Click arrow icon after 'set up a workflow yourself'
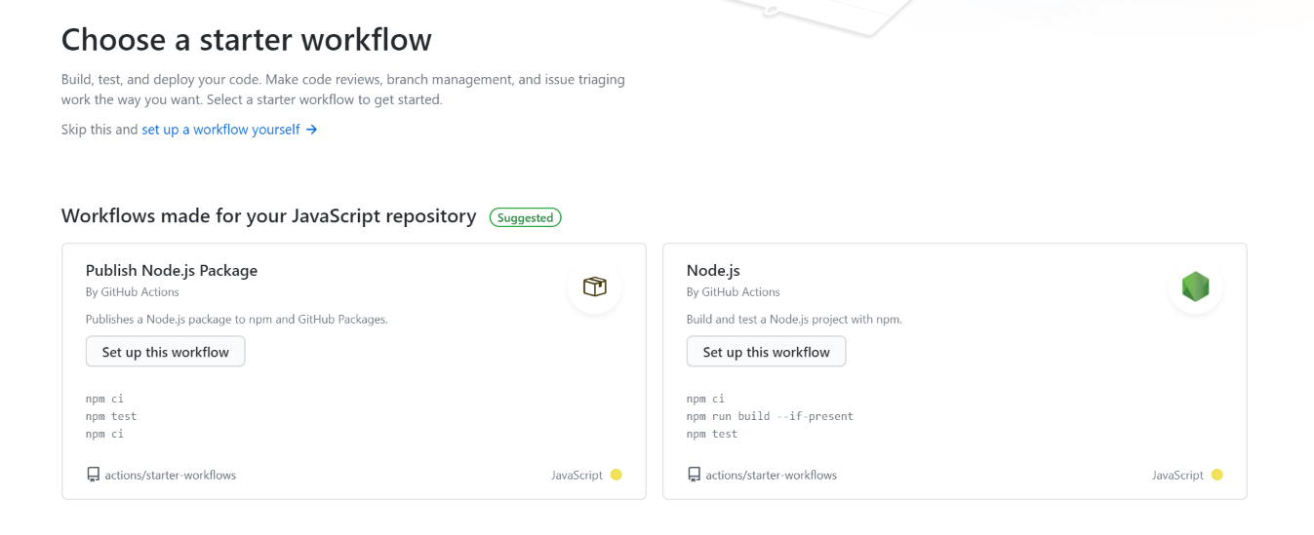The height and width of the screenshot is (535, 1314). click(x=311, y=130)
